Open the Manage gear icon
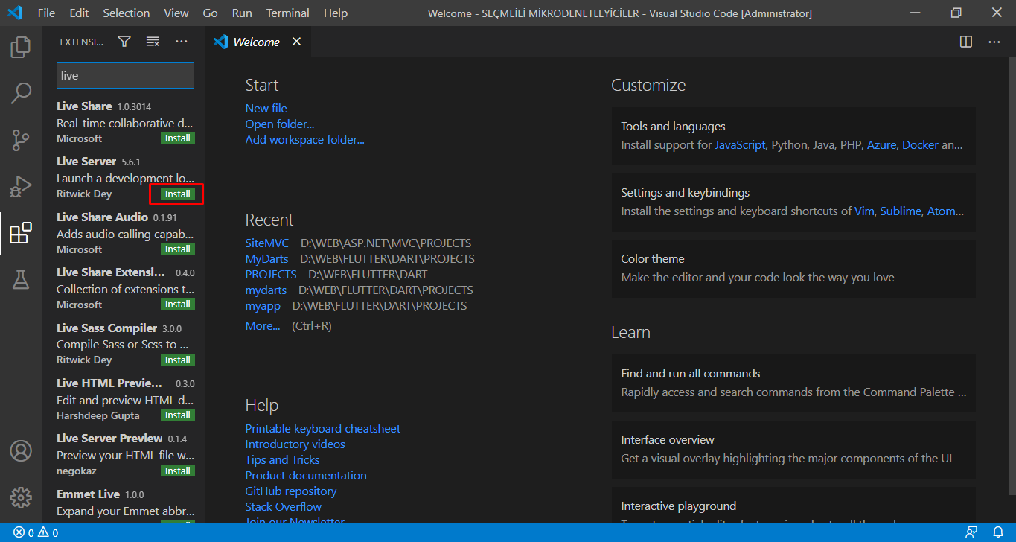Screen dimensions: 1016x542 coord(21,497)
